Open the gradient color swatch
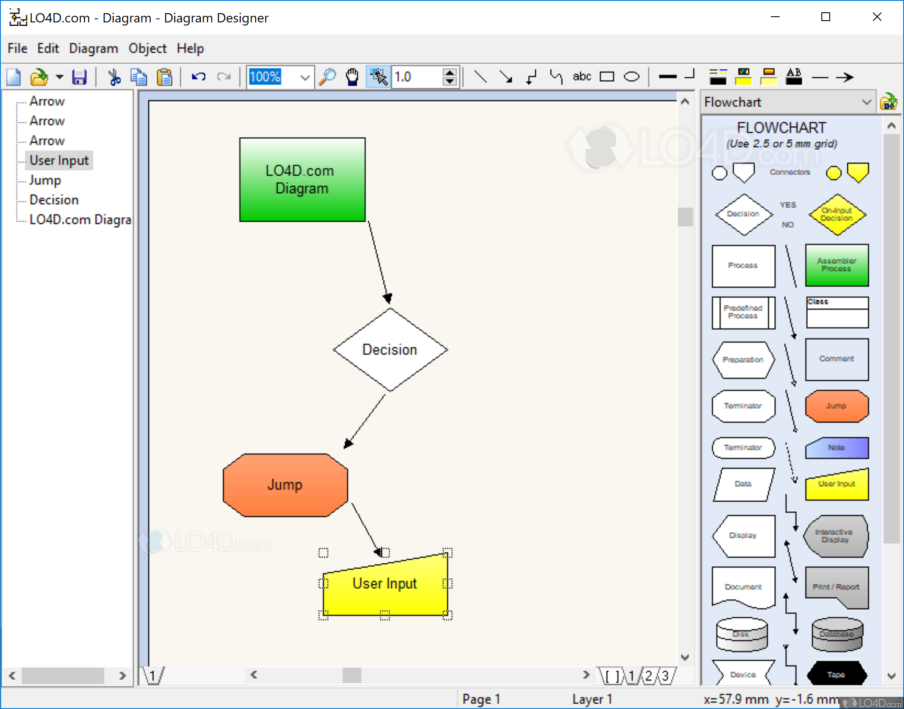This screenshot has height=709, width=904. coord(769,77)
